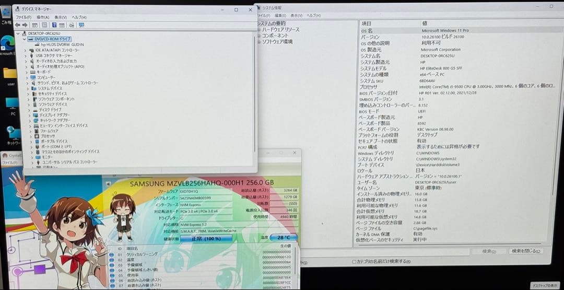564x290 pixels.
Task: Click the 検索を閉じる button
Action: (526, 251)
